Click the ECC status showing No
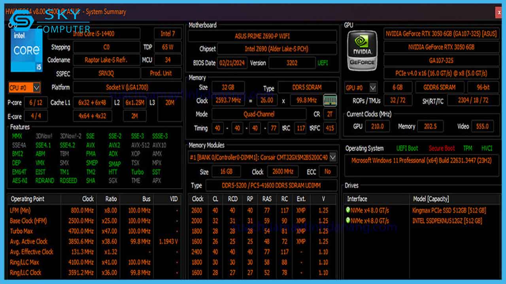 pos(327,172)
